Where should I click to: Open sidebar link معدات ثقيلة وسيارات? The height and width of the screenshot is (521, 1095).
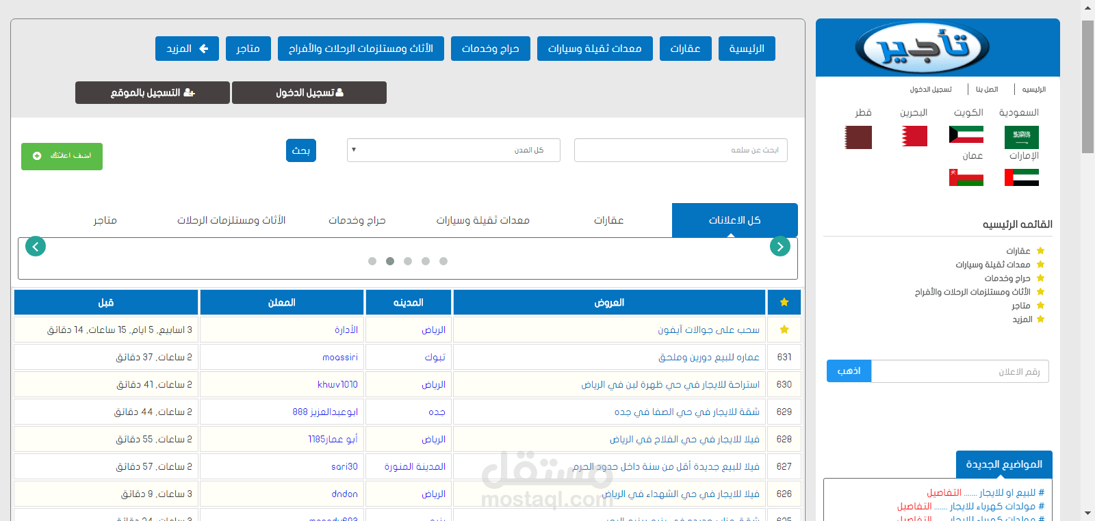click(993, 265)
